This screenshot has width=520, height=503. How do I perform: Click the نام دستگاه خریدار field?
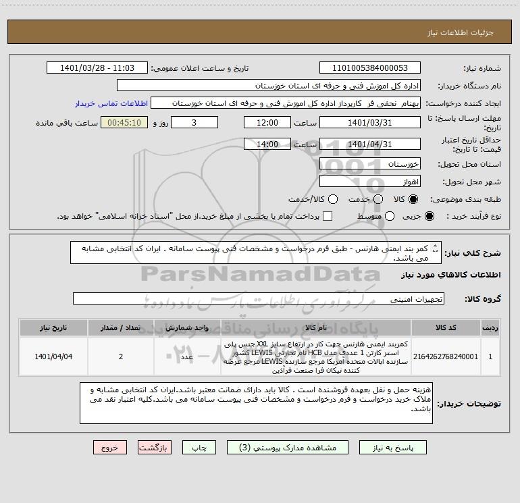269,85
